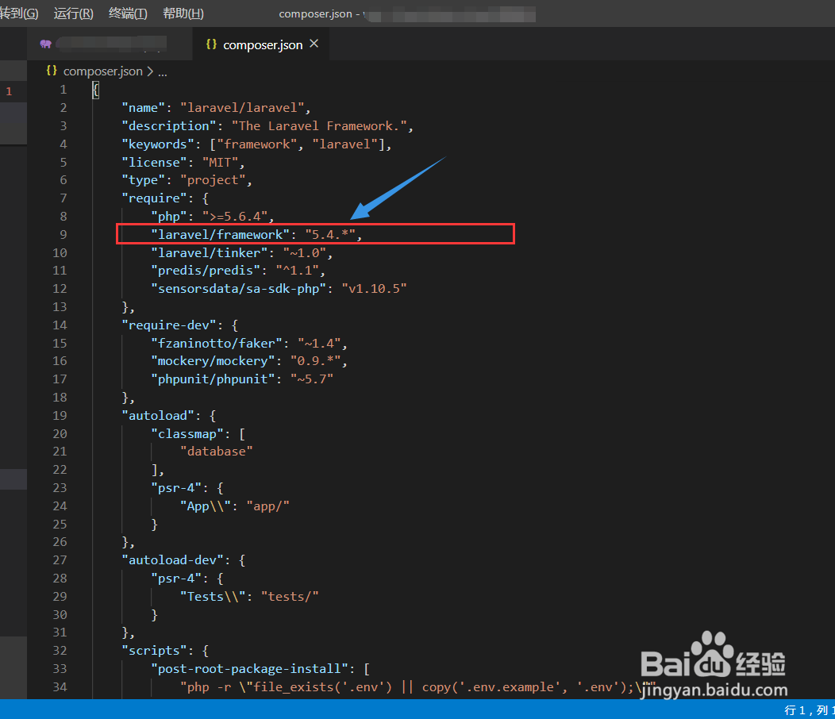835x719 pixels.
Task: Click the "app/" path value
Action: [x=267, y=506]
